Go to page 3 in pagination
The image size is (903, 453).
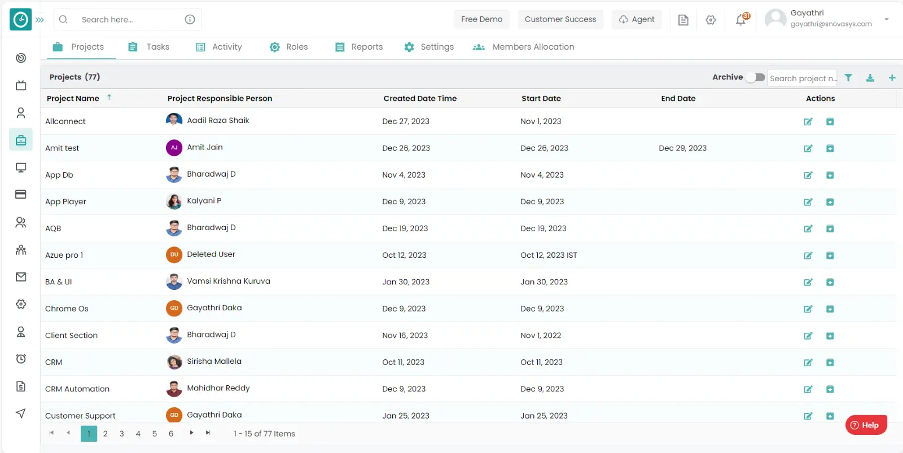121,434
